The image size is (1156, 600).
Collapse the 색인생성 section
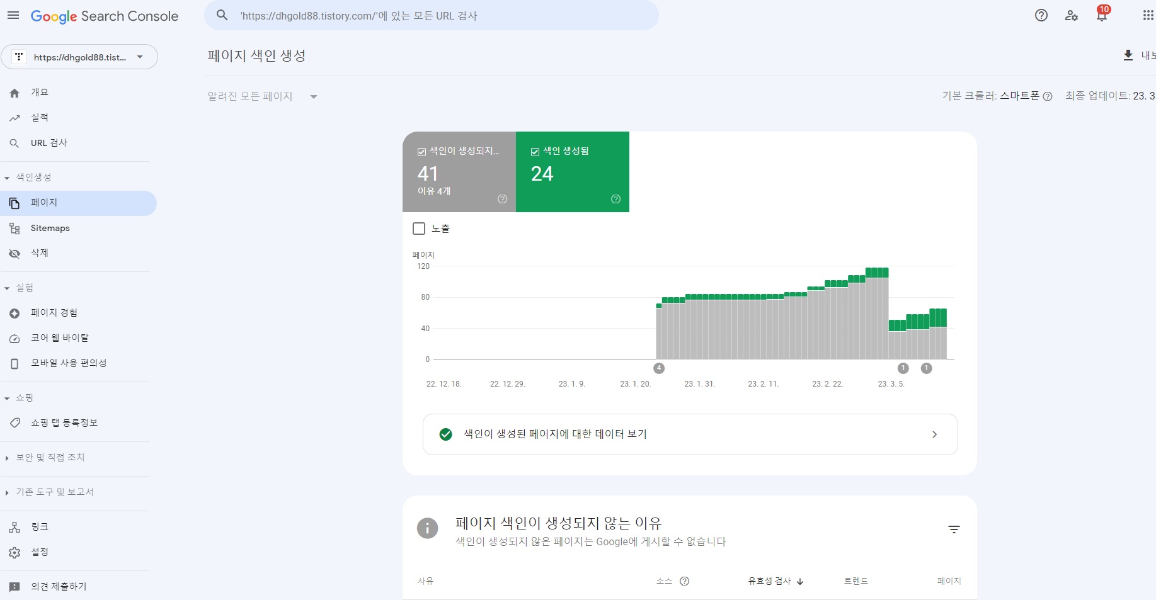(7, 178)
